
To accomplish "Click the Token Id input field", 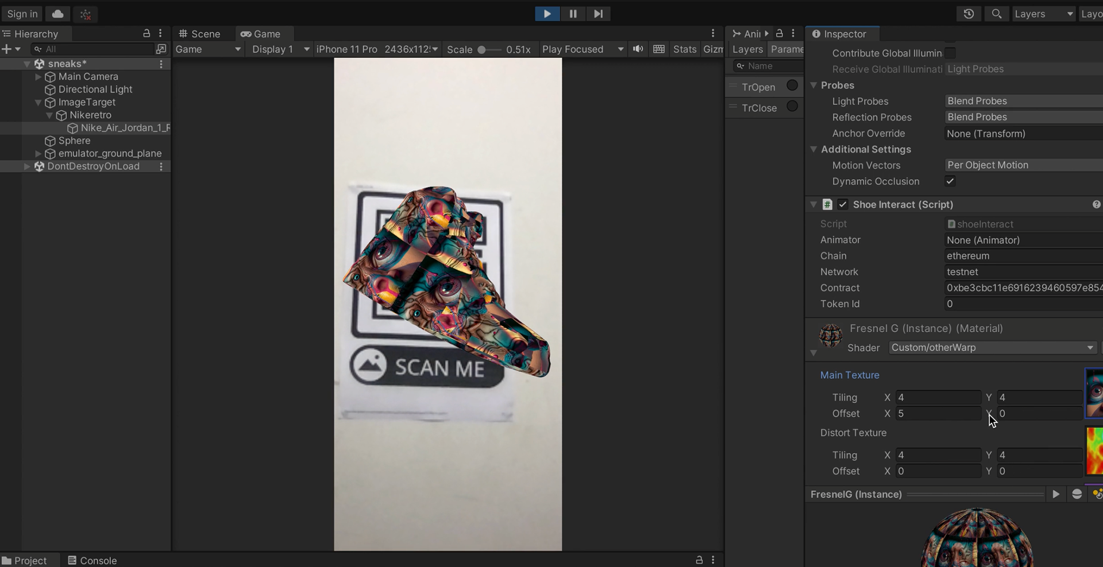I will click(1024, 304).
